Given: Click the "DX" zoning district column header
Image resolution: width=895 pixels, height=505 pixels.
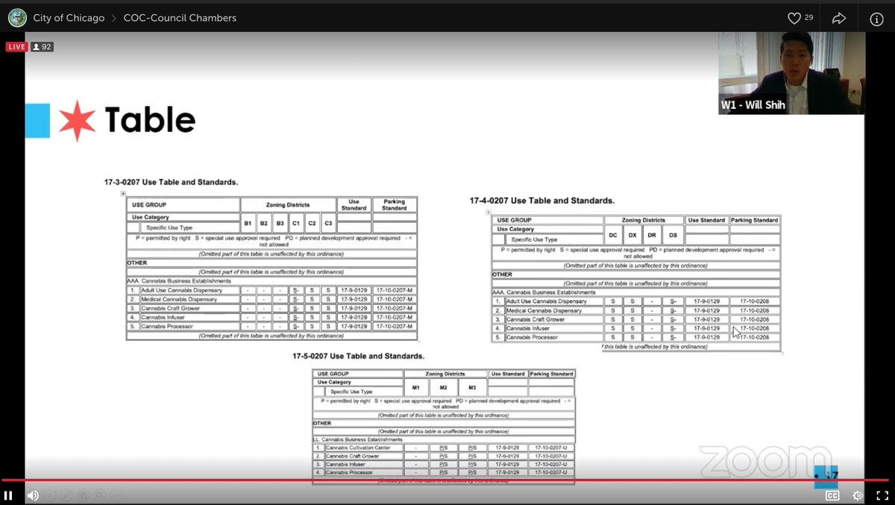Looking at the screenshot, I should [632, 235].
